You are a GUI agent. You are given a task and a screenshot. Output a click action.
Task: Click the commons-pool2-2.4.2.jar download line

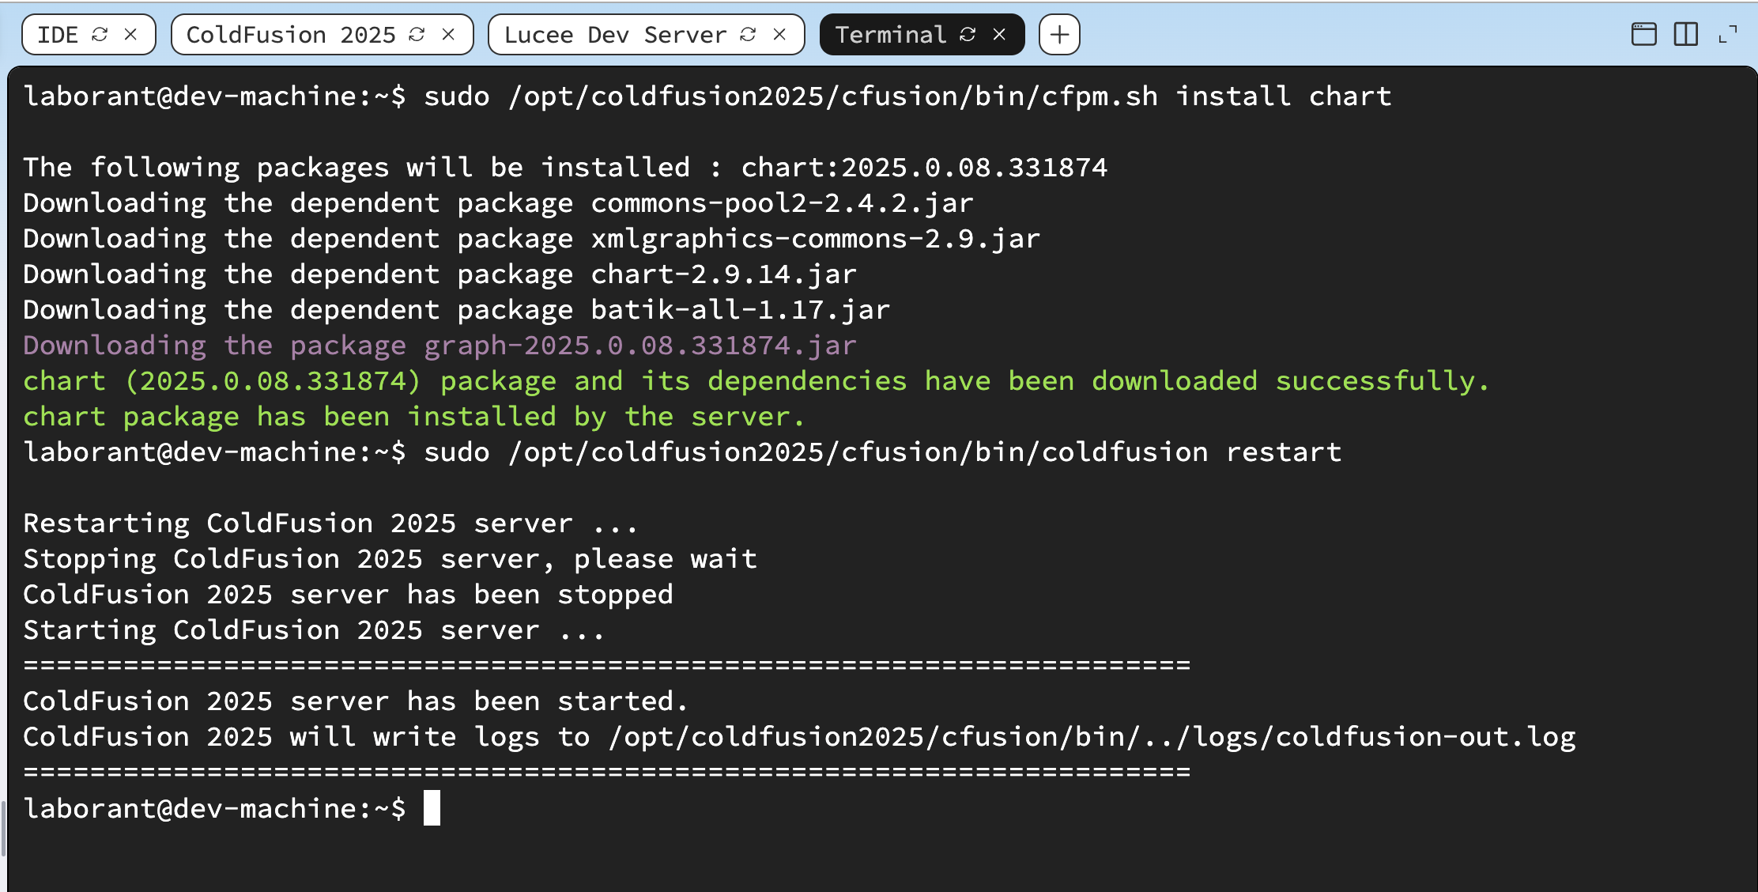(498, 203)
